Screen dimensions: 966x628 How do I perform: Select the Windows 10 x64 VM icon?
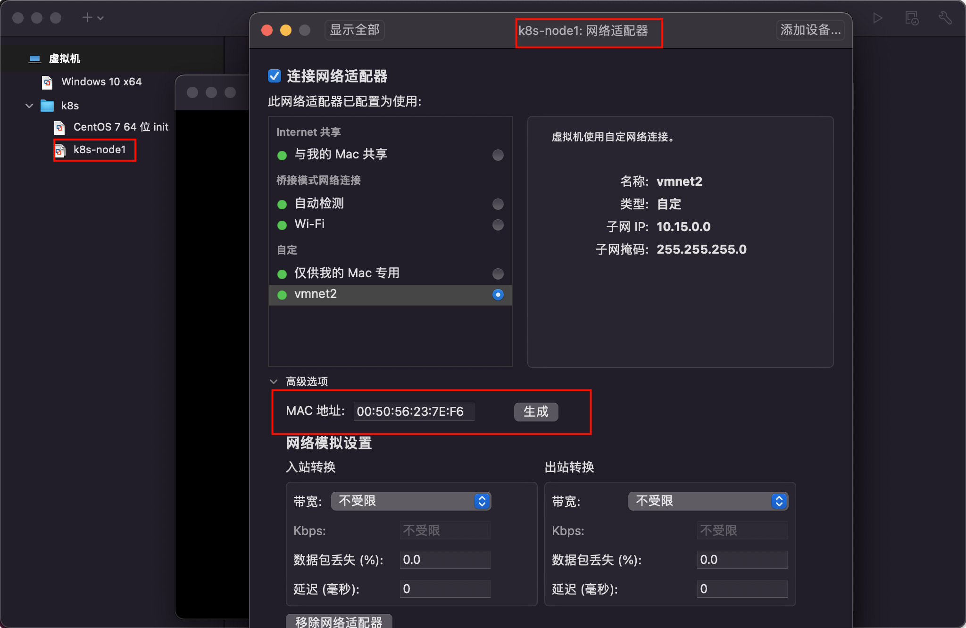(x=47, y=83)
